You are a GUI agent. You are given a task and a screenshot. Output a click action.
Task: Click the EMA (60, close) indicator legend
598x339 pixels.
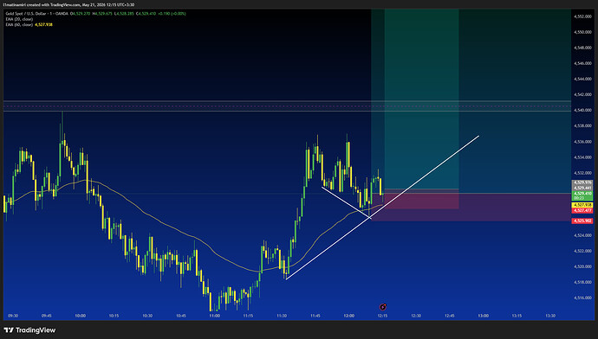coord(19,24)
